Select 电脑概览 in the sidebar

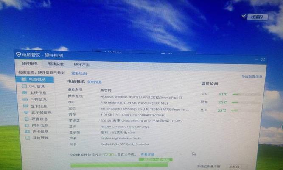click(35, 79)
